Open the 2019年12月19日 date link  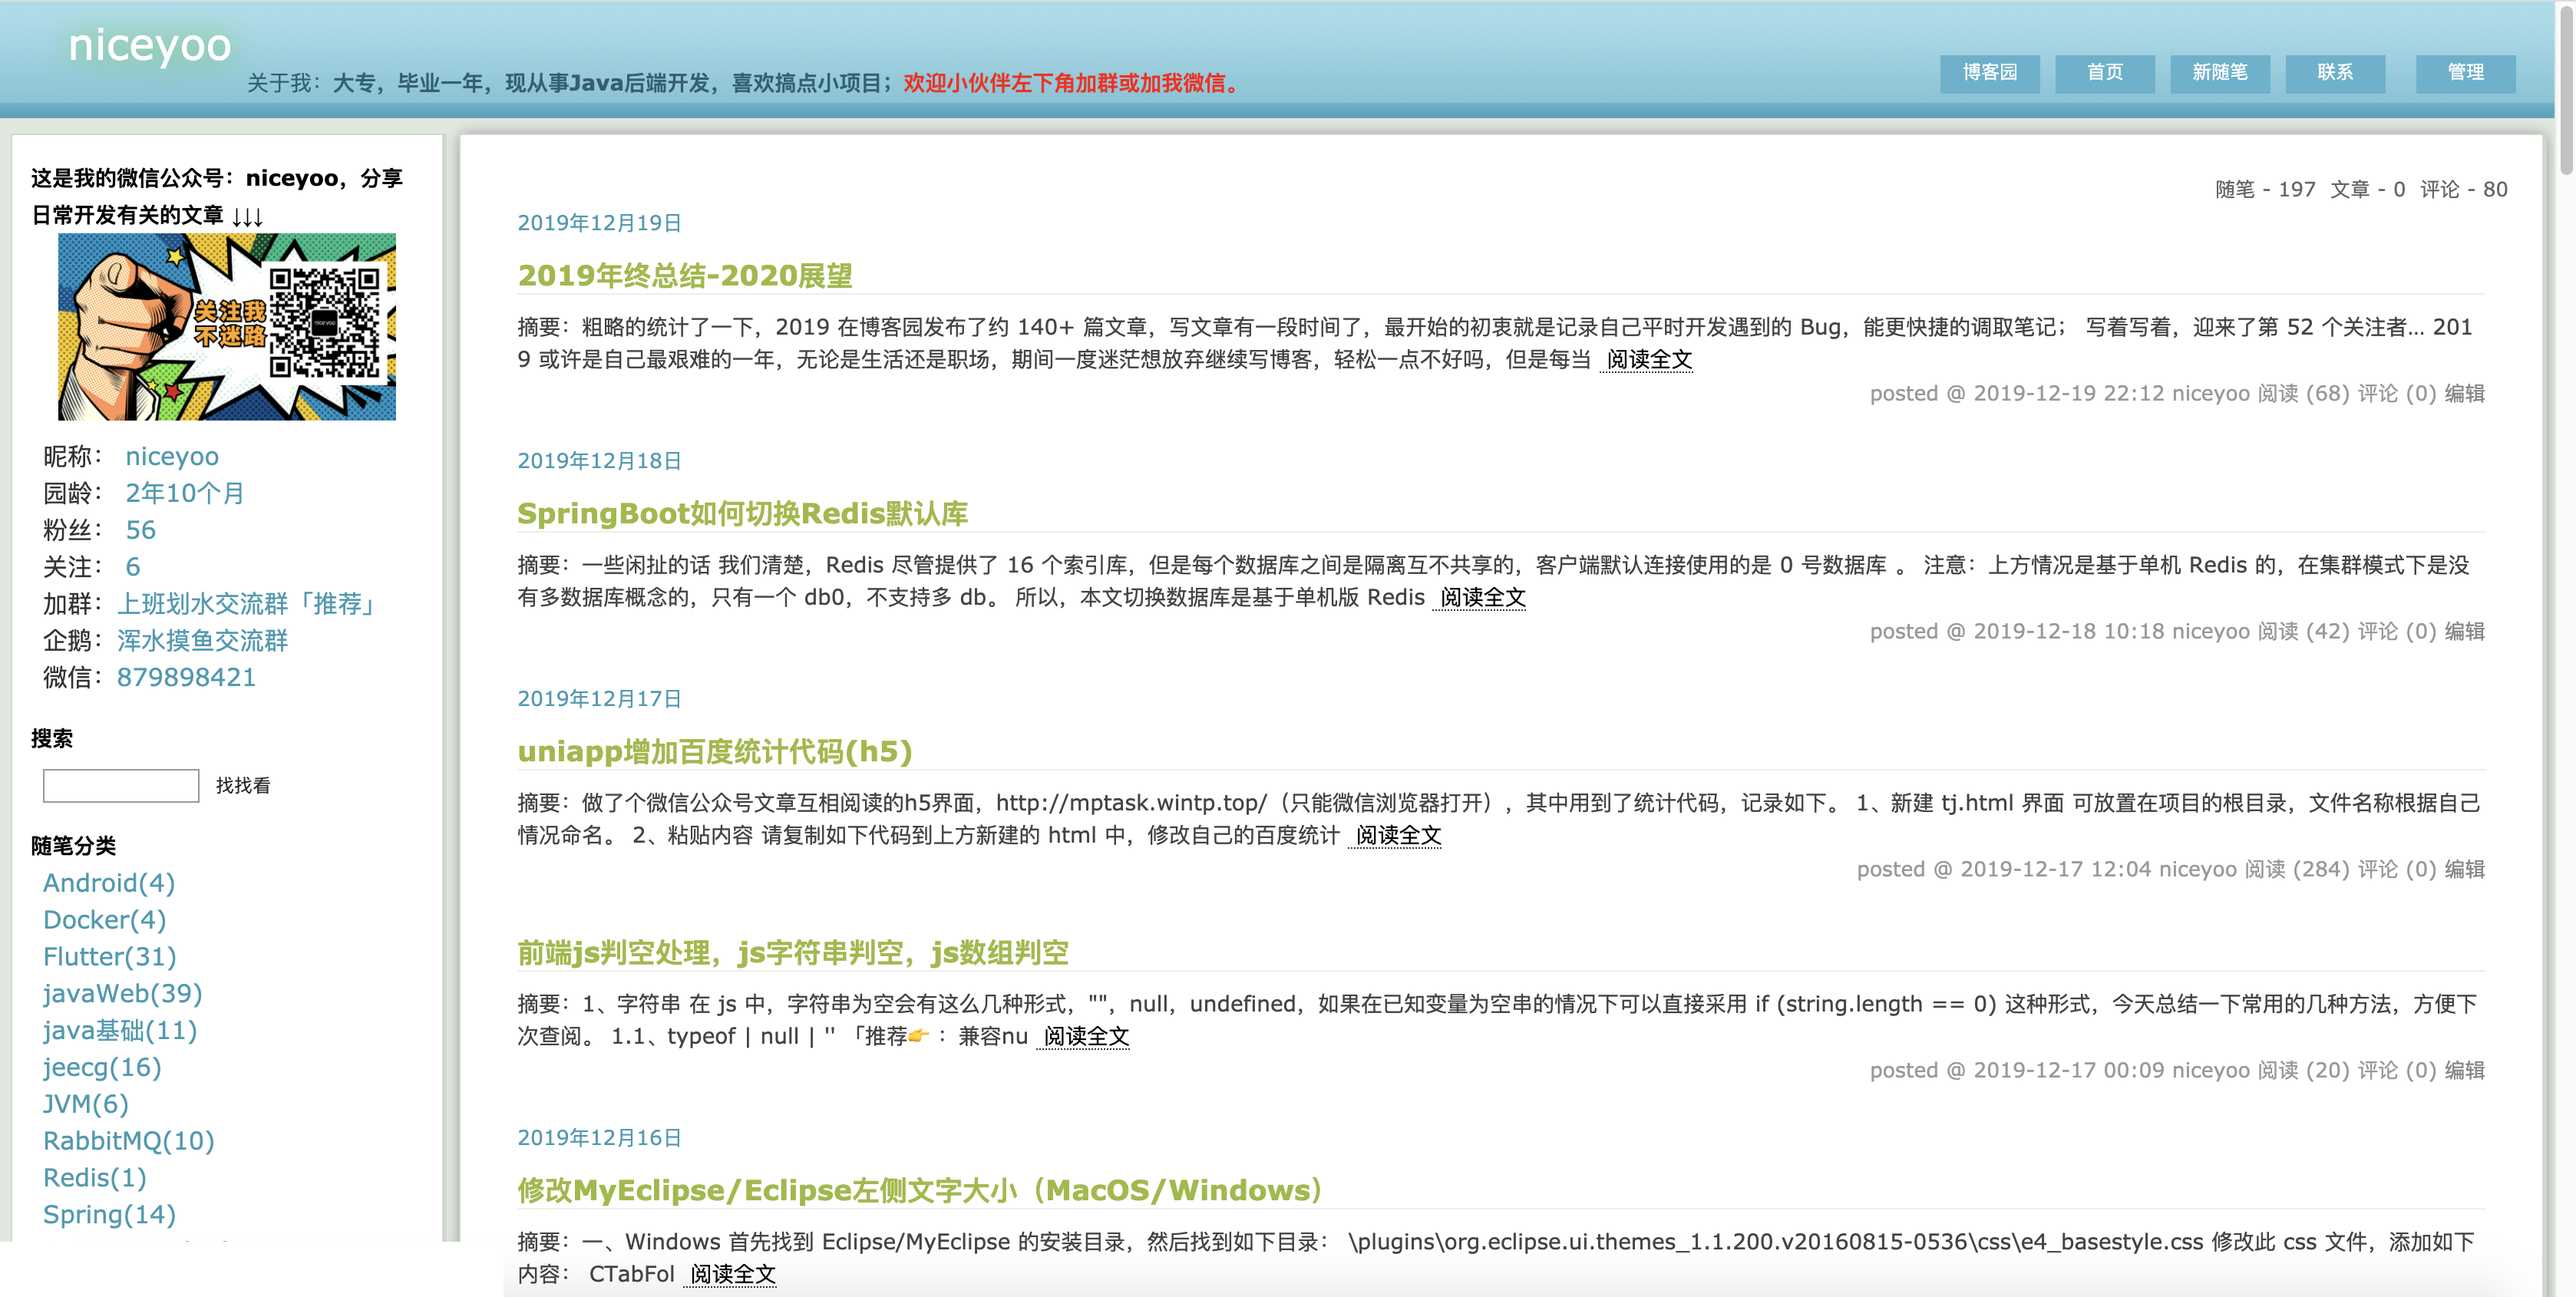[x=599, y=223]
